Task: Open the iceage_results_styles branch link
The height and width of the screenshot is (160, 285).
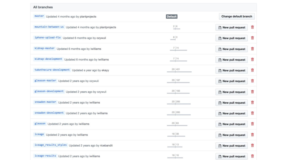Action: click(51, 145)
